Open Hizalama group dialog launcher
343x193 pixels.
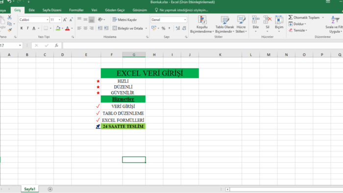(147, 37)
